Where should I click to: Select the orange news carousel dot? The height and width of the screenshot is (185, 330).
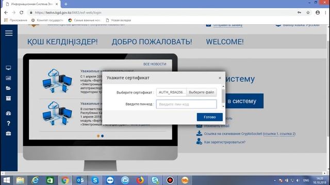tap(98, 136)
